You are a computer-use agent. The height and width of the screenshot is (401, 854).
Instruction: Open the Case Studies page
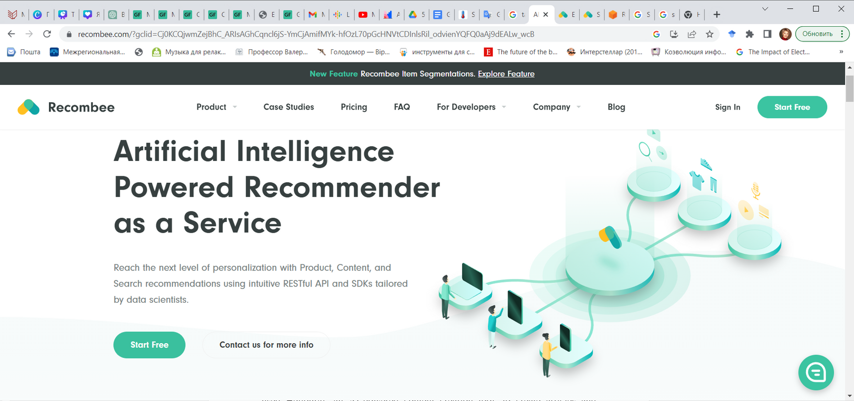[x=289, y=107]
